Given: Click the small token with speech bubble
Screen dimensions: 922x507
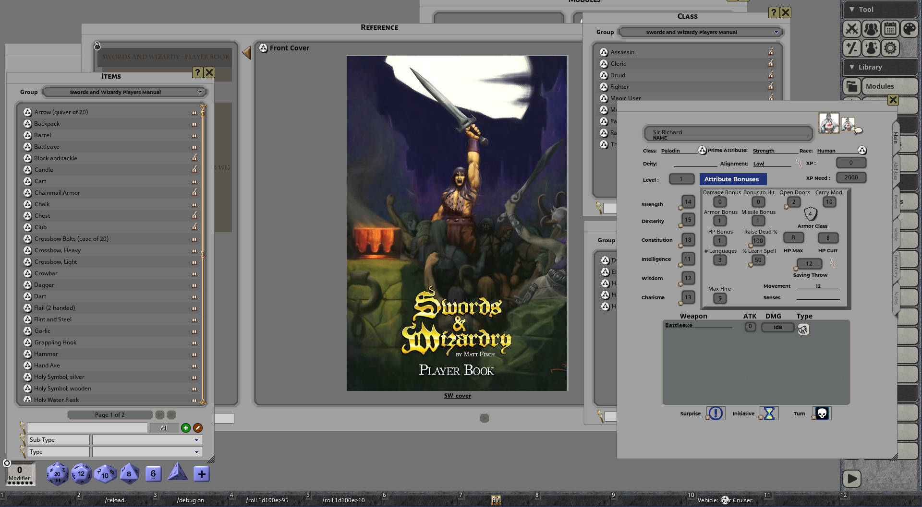Looking at the screenshot, I should click(x=849, y=124).
